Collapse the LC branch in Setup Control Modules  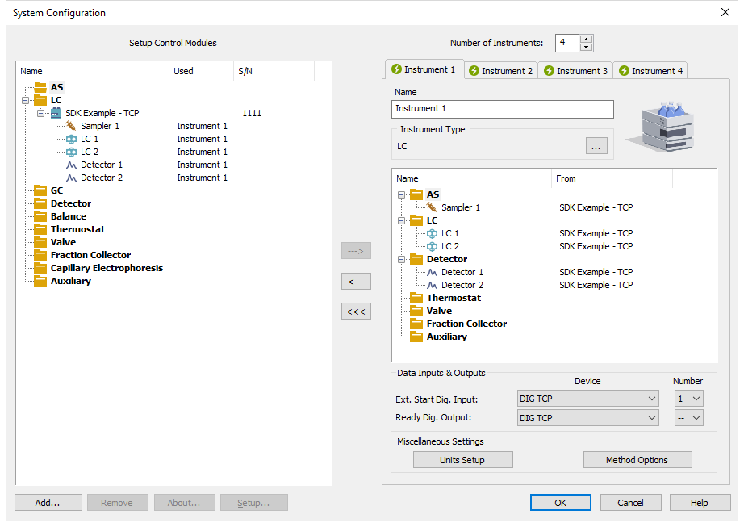23,100
